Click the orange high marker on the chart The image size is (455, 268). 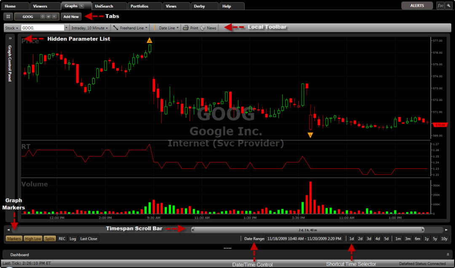tap(150, 40)
